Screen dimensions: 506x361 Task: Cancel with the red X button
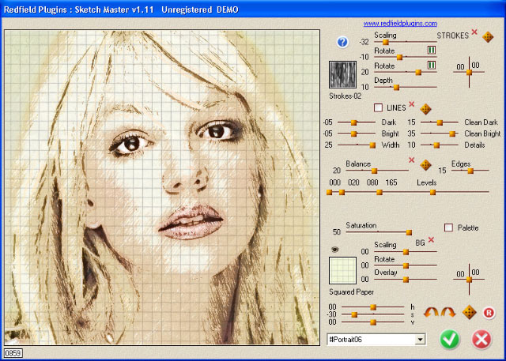point(481,339)
